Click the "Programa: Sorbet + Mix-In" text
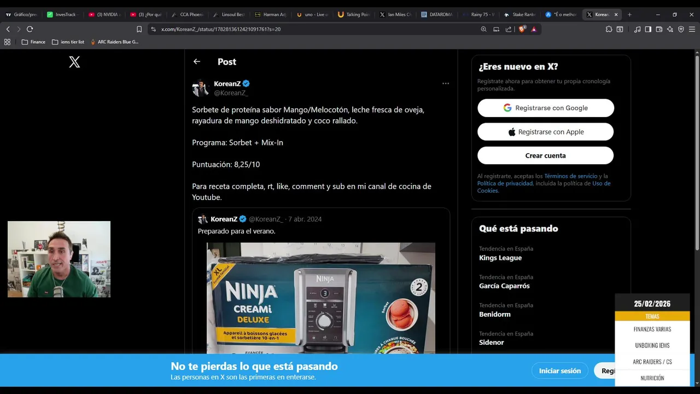This screenshot has width=700, height=394. point(237,142)
